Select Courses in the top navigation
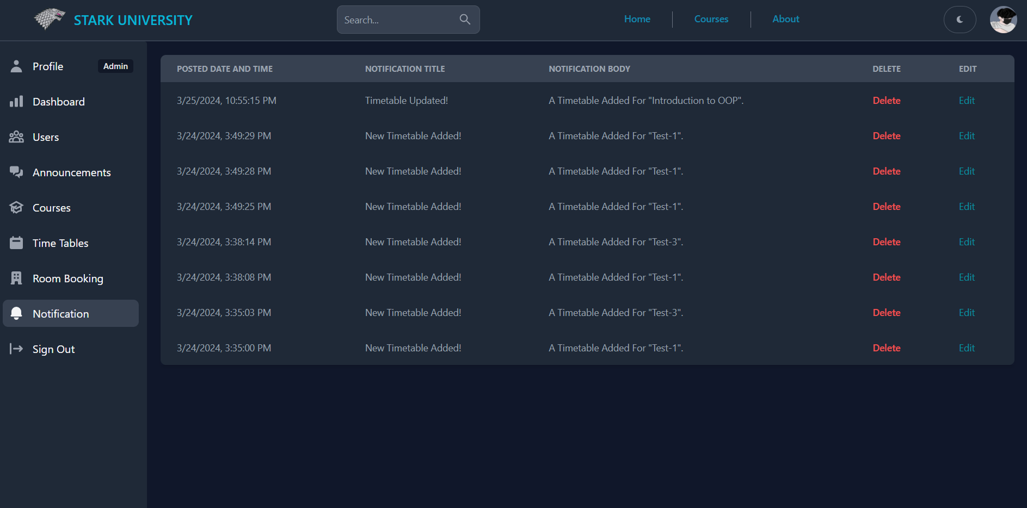The height and width of the screenshot is (508, 1027). click(x=711, y=18)
